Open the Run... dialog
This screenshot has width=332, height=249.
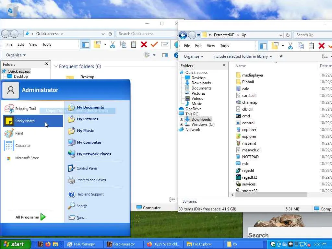click(77, 218)
